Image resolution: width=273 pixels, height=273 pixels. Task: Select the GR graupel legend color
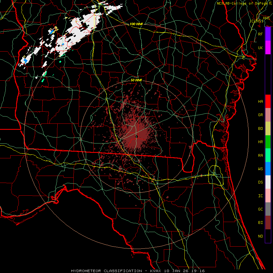point(268,115)
